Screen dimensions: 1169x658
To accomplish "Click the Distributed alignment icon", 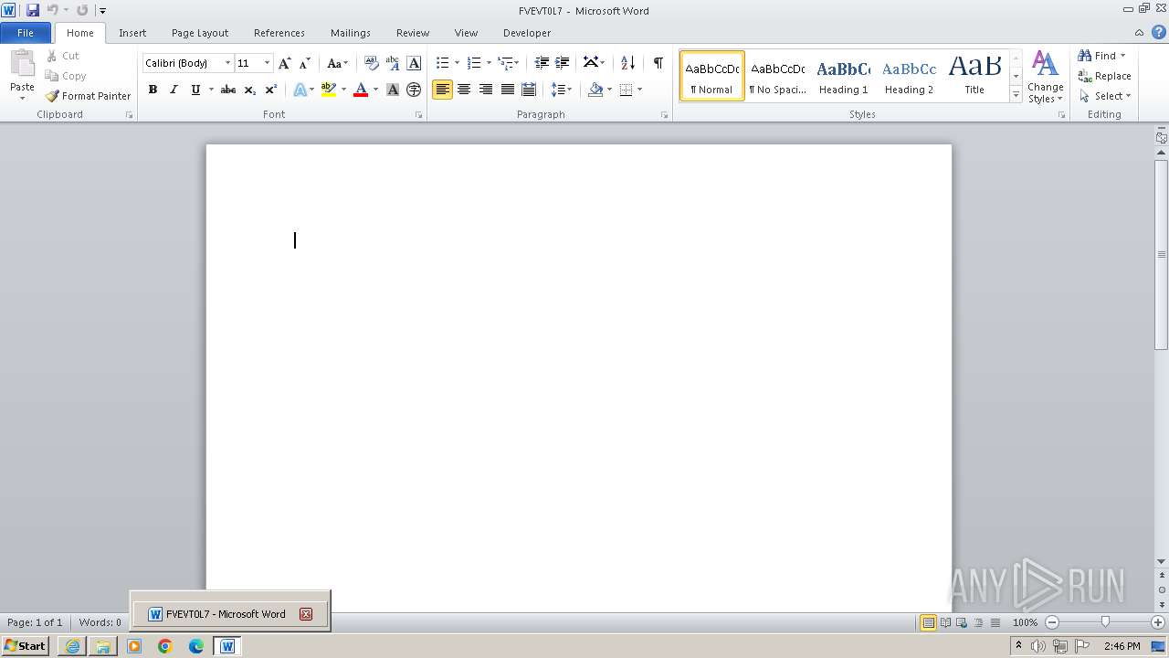I will (x=529, y=90).
